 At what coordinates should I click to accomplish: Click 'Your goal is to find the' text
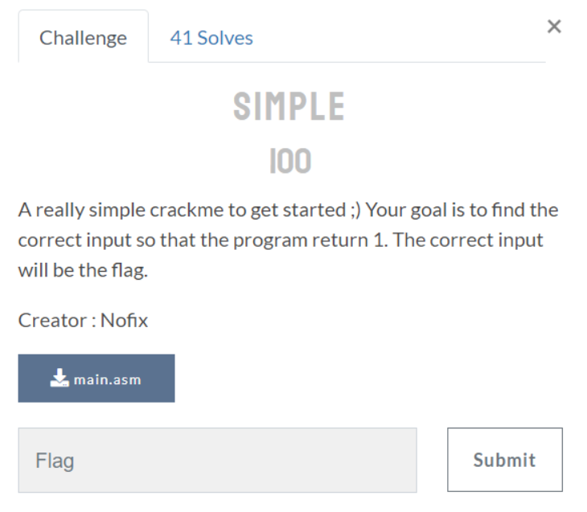[x=462, y=210]
